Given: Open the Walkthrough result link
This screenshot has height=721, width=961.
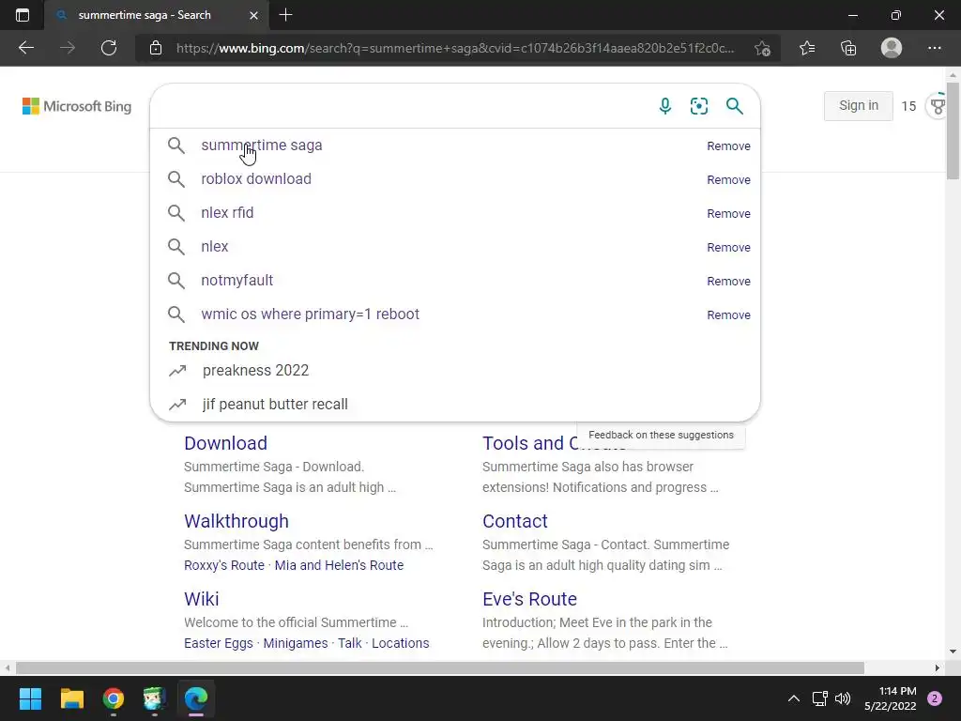Looking at the screenshot, I should [x=236, y=521].
